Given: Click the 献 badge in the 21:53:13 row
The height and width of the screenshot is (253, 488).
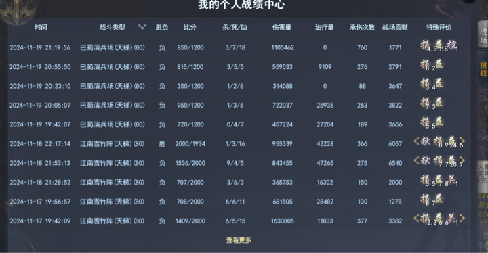Looking at the screenshot, I should [x=426, y=161].
